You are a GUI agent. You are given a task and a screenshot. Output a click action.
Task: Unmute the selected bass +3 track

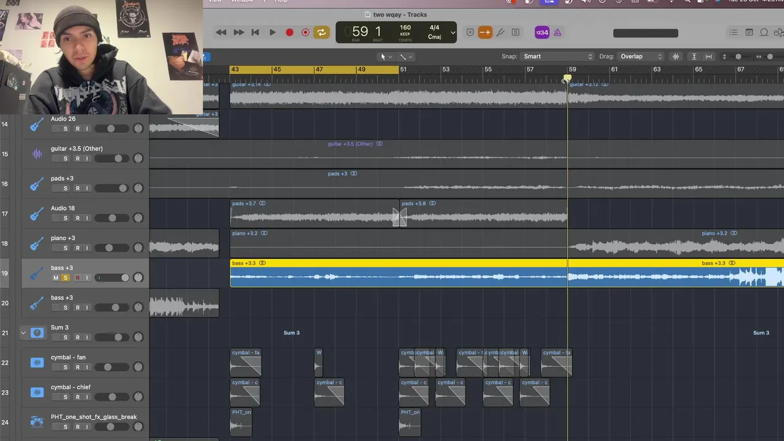click(x=56, y=277)
